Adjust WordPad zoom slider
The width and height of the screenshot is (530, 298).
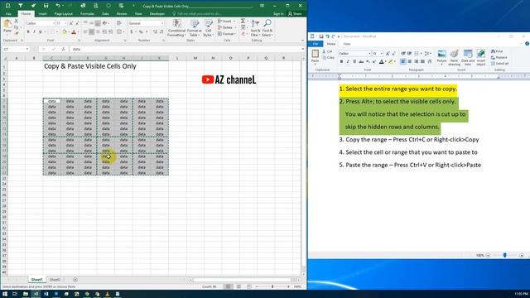pyautogui.click(x=504, y=256)
